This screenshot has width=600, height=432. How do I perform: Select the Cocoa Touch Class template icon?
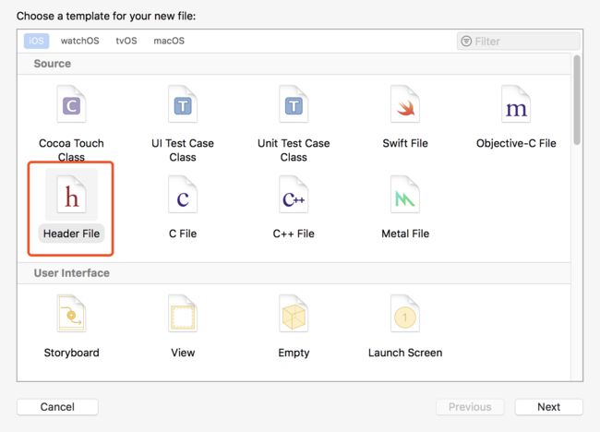tap(72, 104)
